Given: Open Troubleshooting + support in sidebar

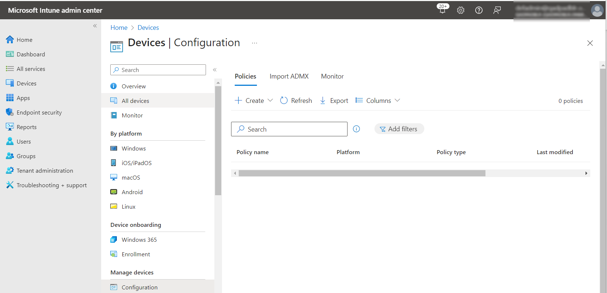Looking at the screenshot, I should tap(51, 185).
